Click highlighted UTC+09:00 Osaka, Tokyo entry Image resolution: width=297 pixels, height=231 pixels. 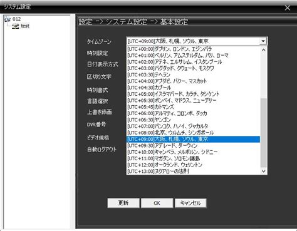pos(193,139)
